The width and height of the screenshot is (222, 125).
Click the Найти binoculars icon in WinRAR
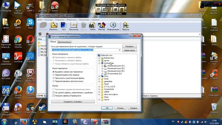[92, 26]
